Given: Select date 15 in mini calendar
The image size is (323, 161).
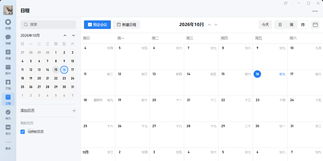Looking at the screenshot, I should (56, 70).
